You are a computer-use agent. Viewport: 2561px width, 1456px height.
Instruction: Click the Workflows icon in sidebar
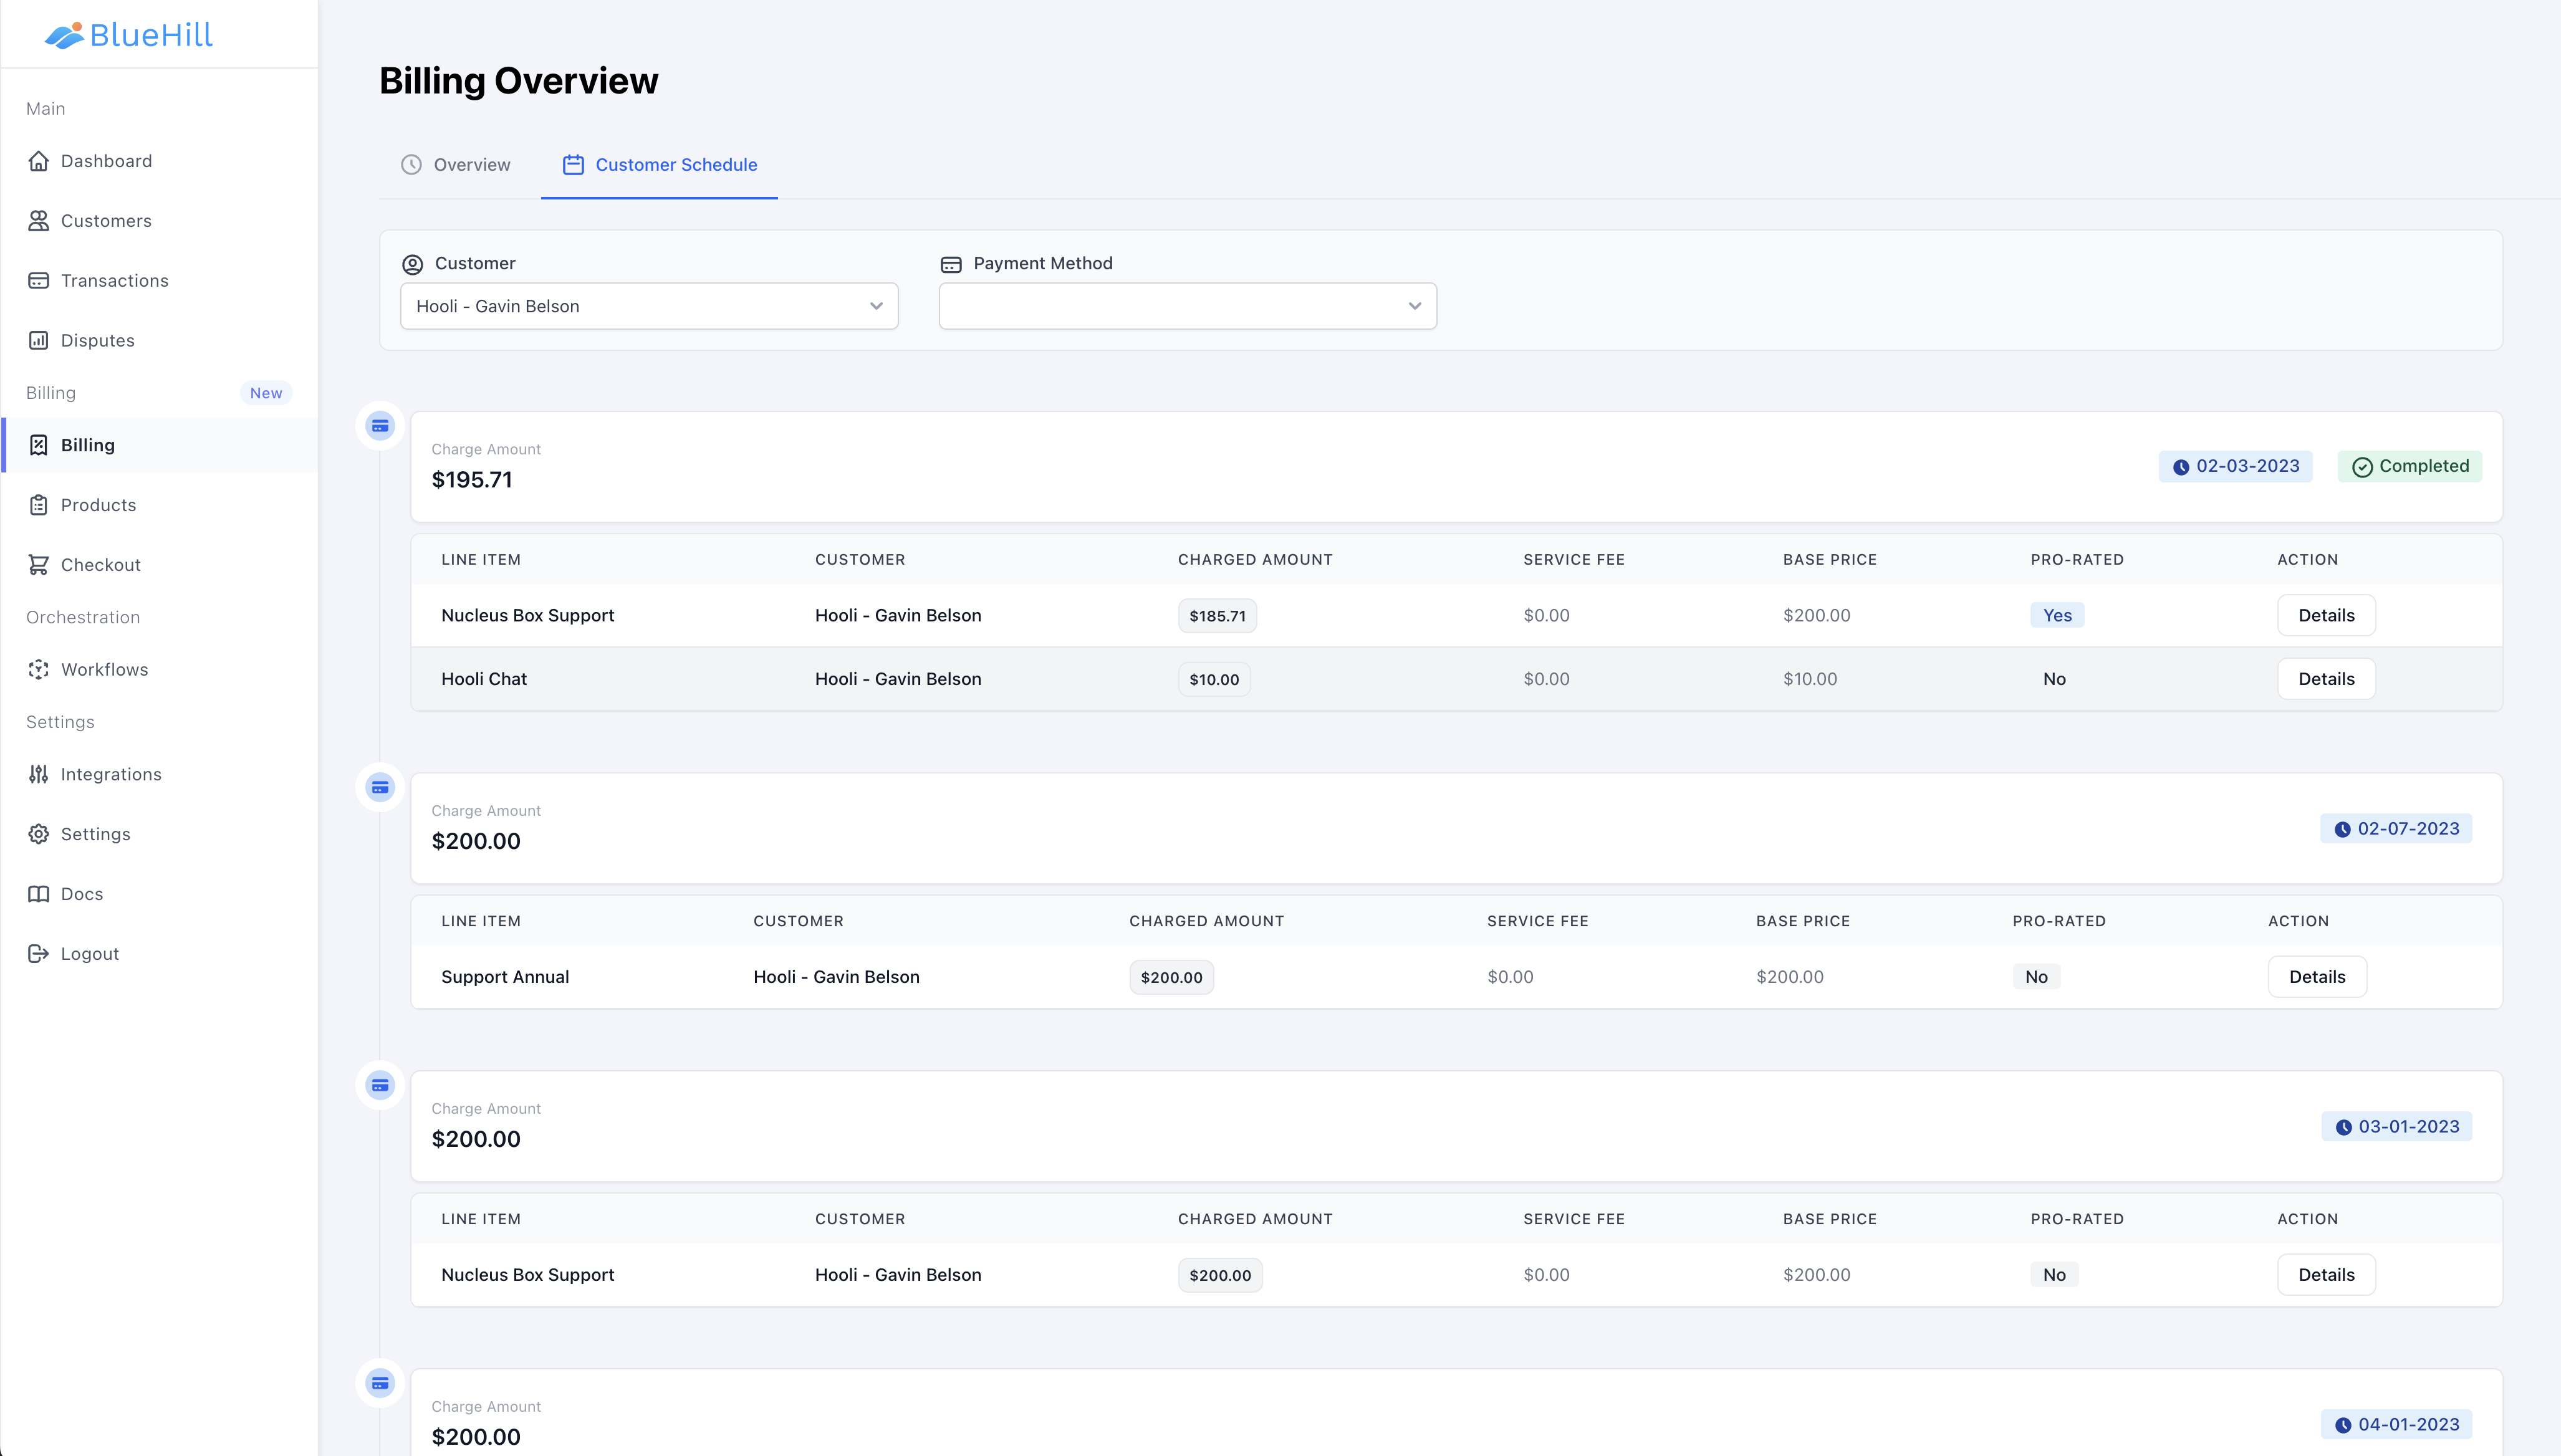38,670
